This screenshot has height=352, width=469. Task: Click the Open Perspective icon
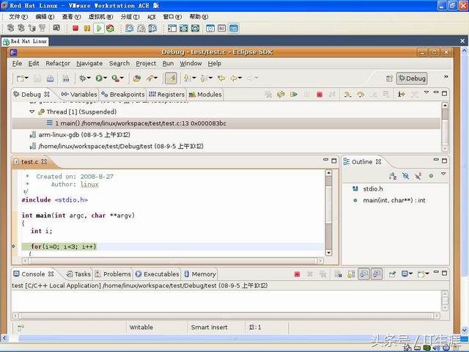tap(389, 78)
